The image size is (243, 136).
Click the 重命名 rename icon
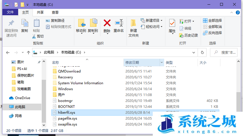pyautogui.click(x=119, y=23)
